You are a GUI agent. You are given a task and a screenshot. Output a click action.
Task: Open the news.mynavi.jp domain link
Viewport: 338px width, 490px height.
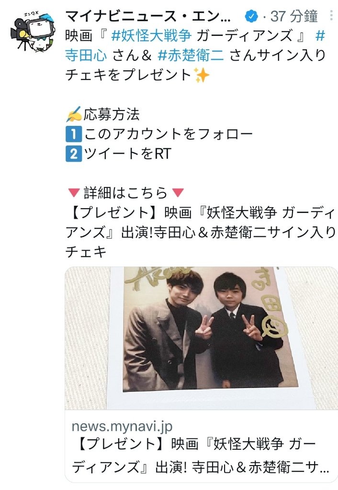[x=122, y=426]
